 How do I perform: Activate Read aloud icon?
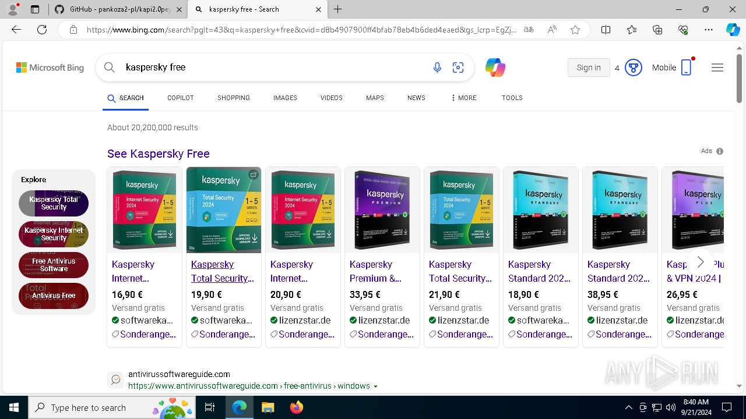pos(552,30)
